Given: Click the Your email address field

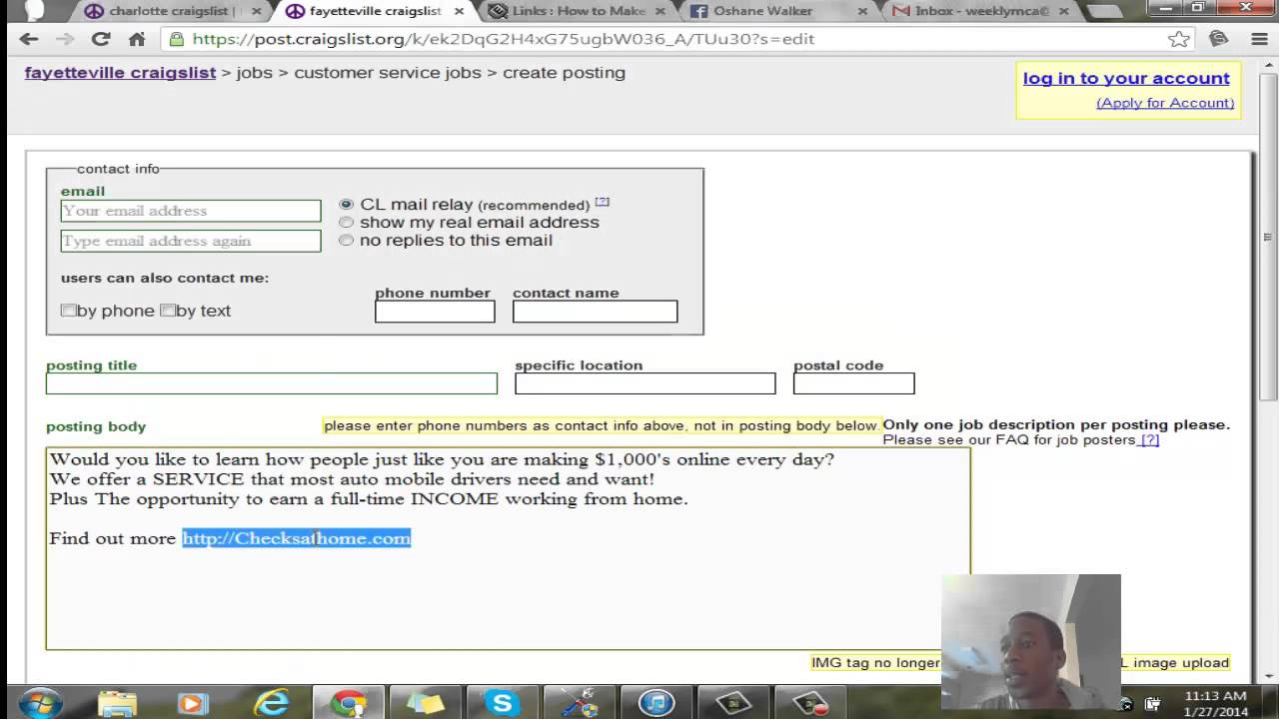Looking at the screenshot, I should pyautogui.click(x=191, y=211).
